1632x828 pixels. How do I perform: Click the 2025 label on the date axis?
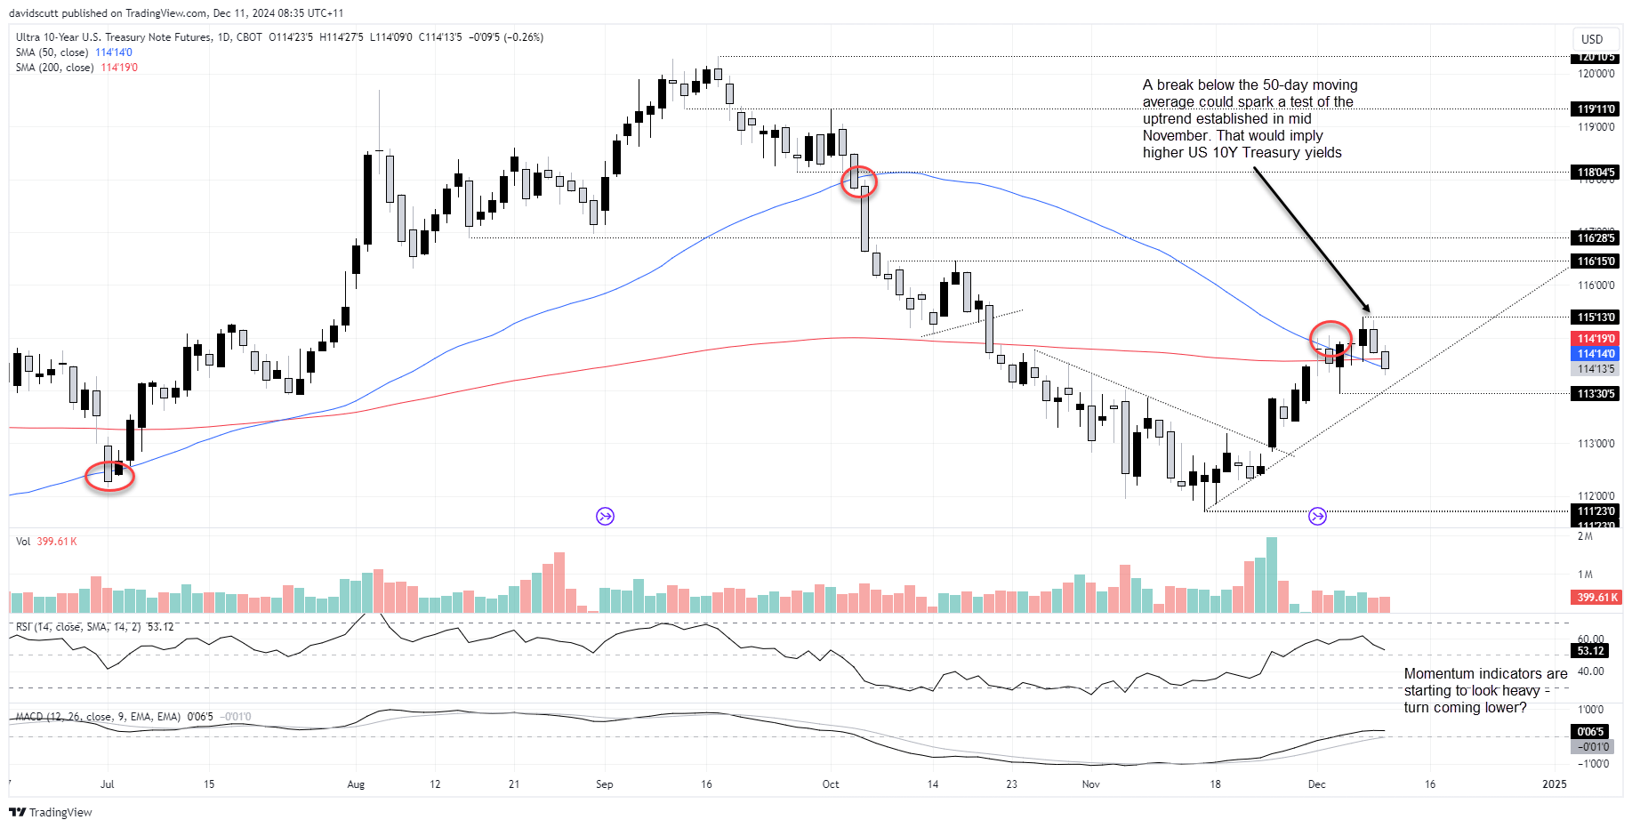[x=1555, y=784]
